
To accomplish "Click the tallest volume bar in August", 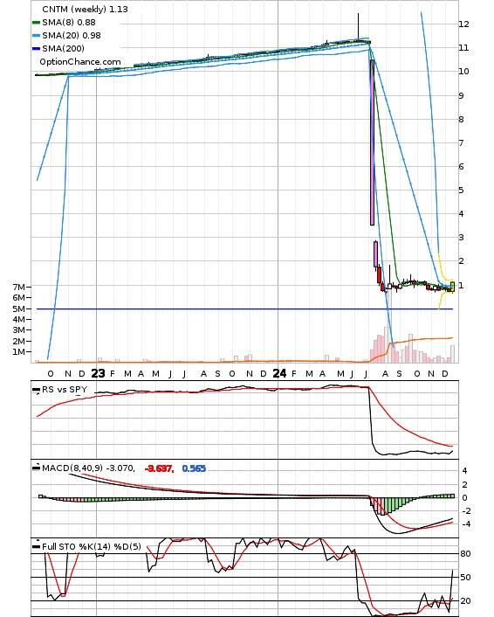I will 390,325.
